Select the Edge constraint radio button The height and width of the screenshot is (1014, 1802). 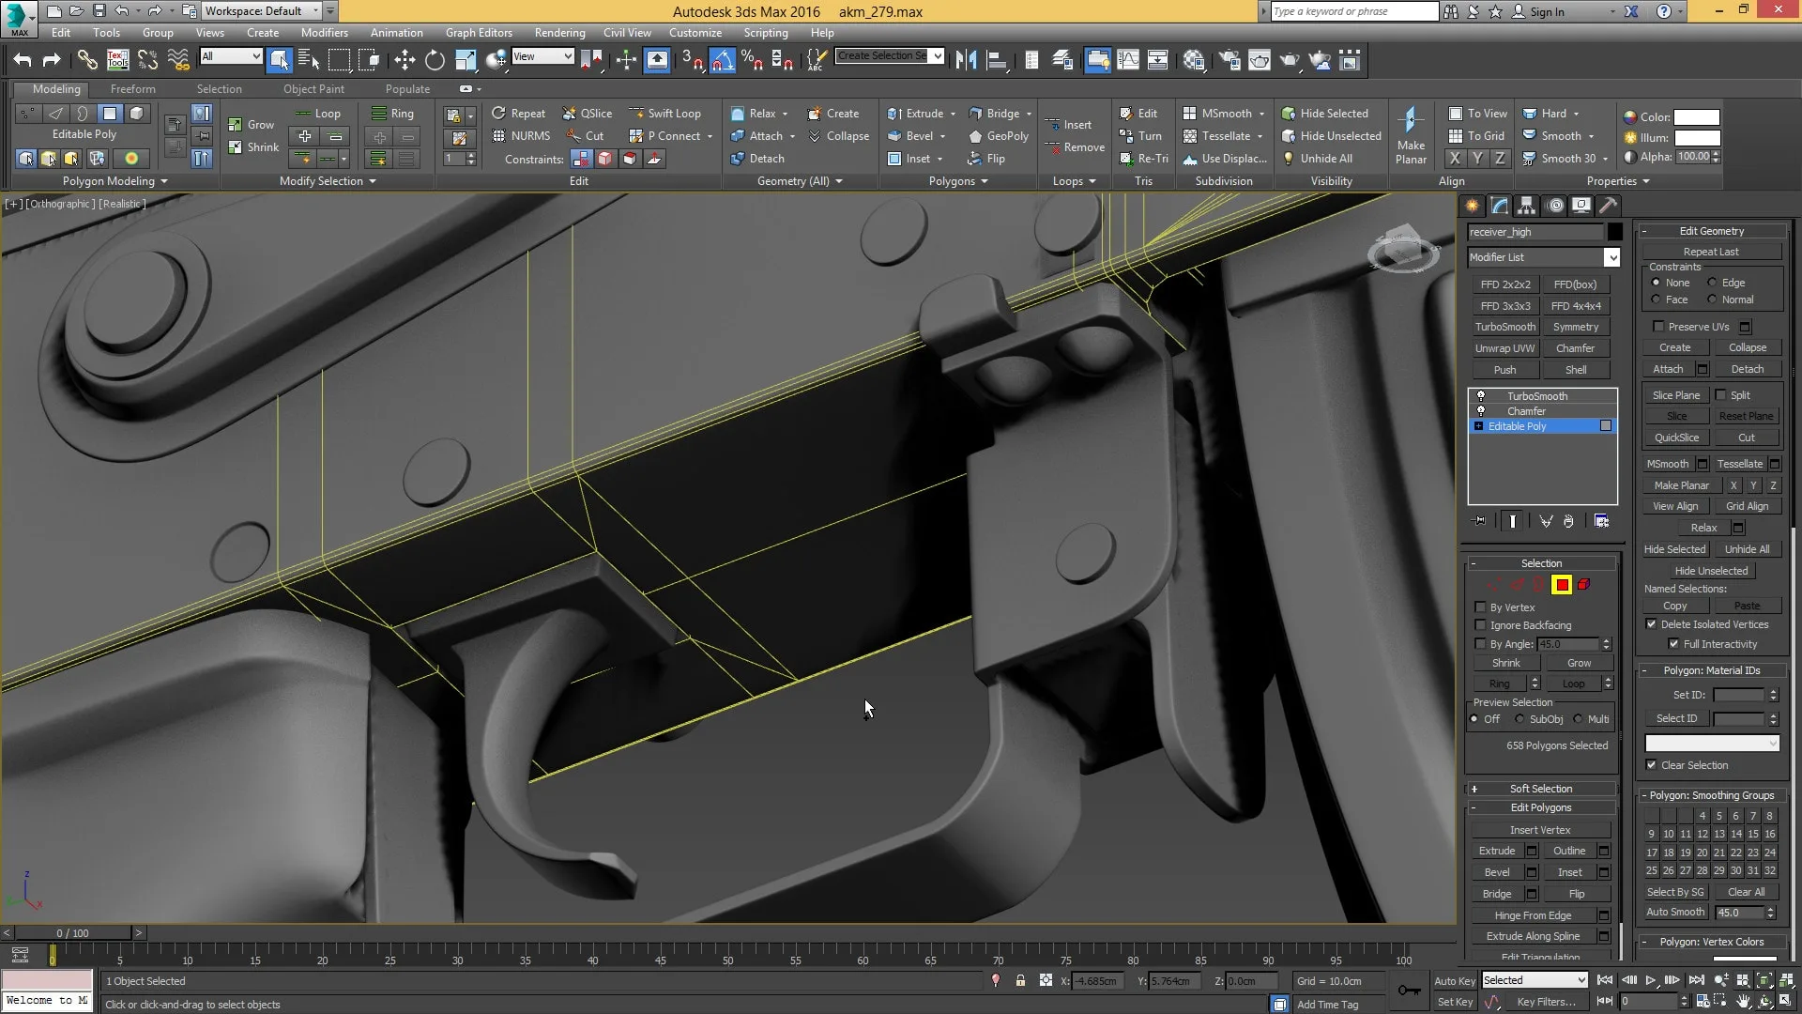[1712, 283]
